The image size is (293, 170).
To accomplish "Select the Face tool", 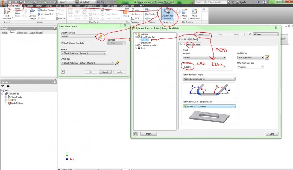I will pyautogui.click(x=17, y=13).
